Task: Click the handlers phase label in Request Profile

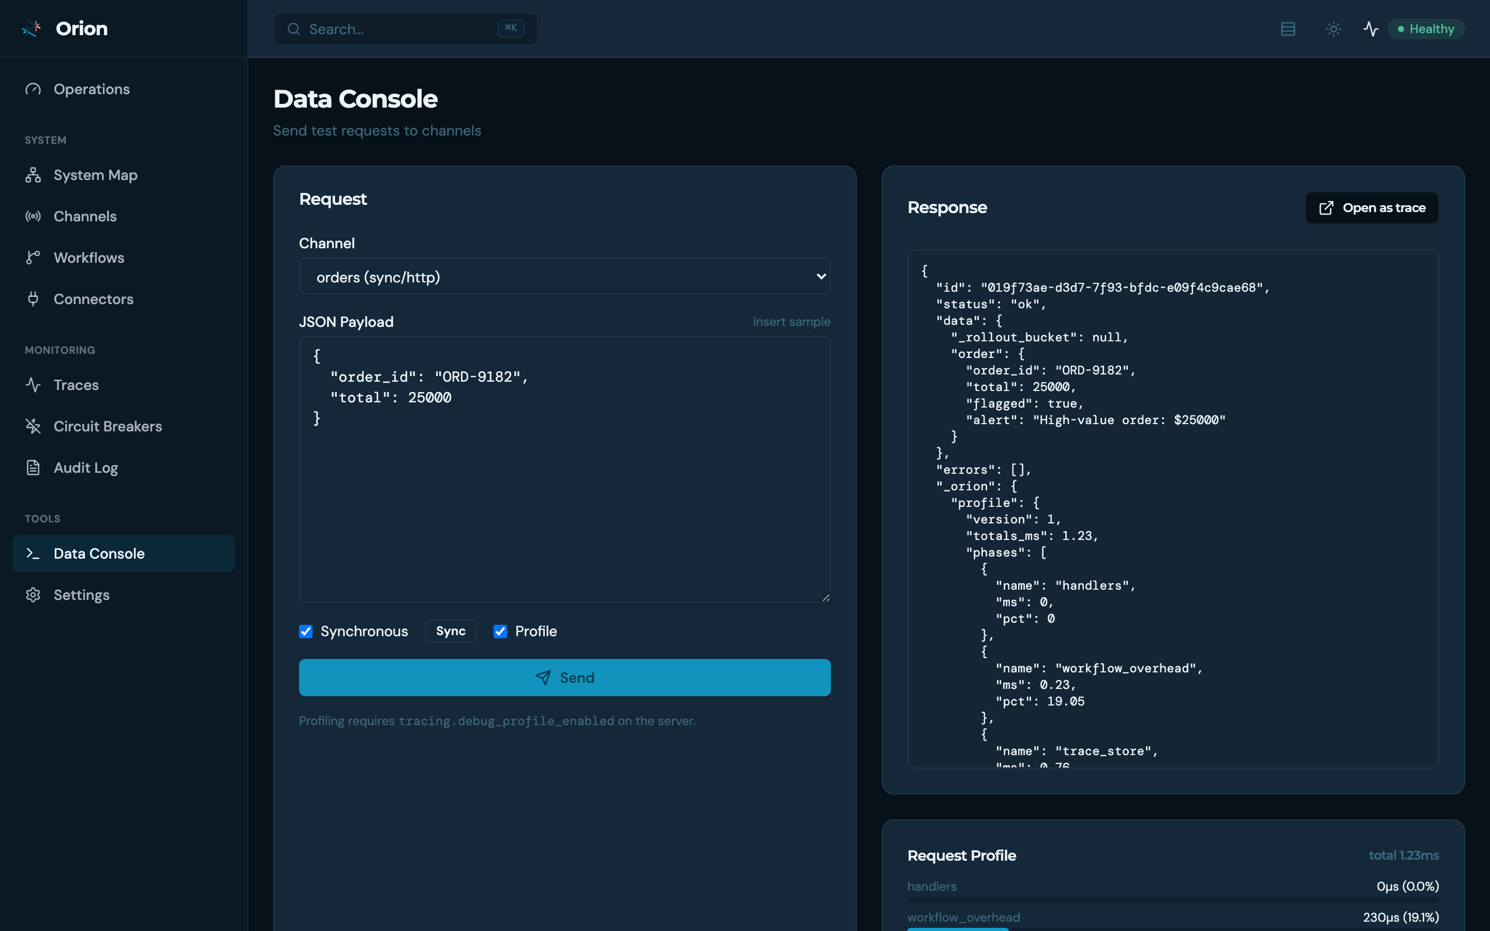Action: [x=932, y=886]
